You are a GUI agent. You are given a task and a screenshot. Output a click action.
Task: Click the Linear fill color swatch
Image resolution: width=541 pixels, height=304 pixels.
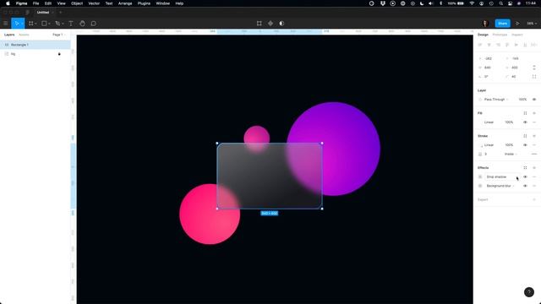(x=480, y=122)
